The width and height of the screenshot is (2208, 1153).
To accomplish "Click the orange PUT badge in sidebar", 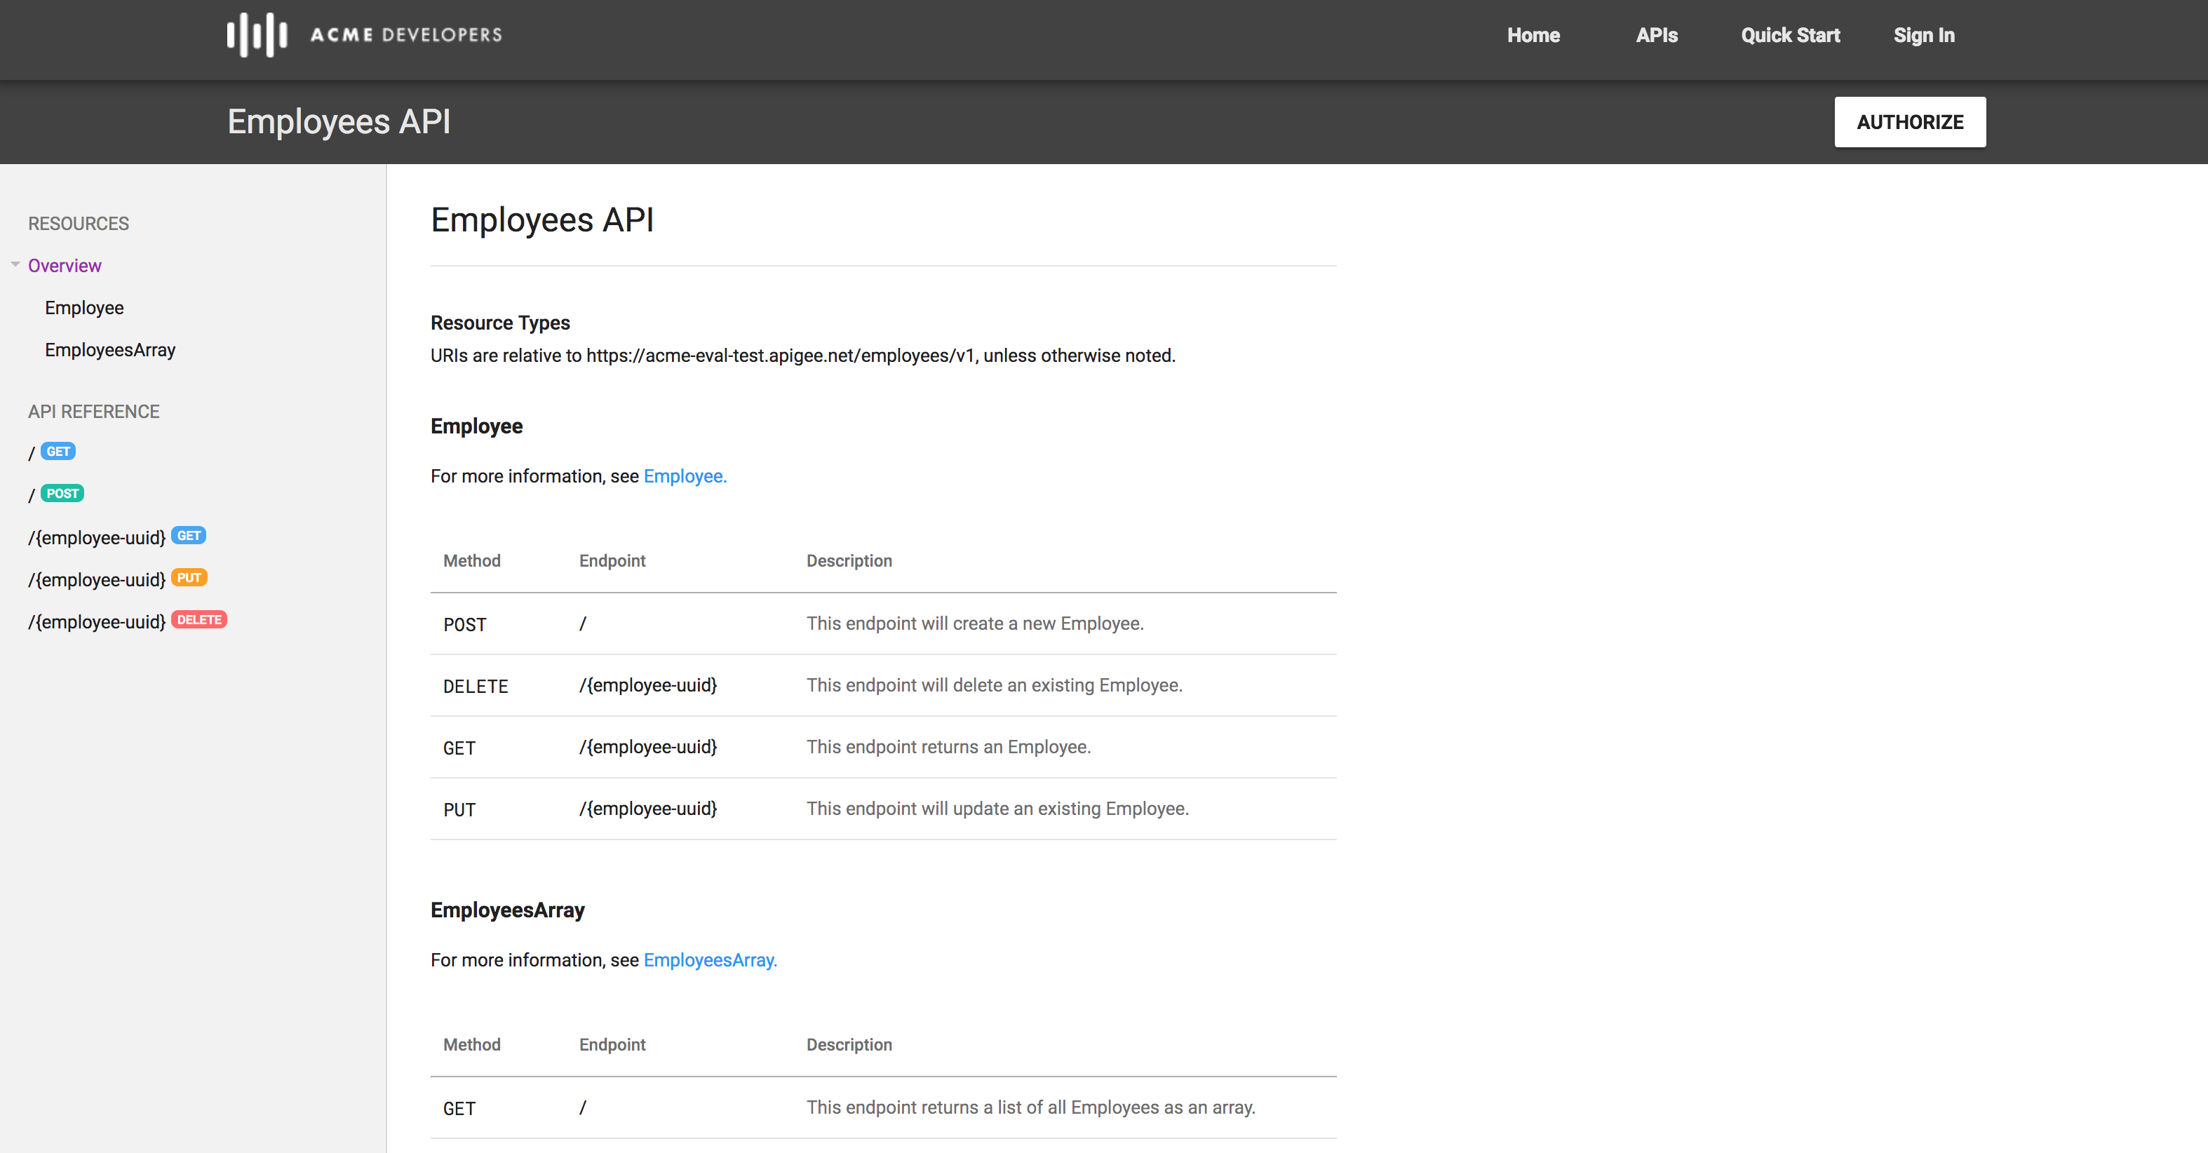I will pos(189,578).
